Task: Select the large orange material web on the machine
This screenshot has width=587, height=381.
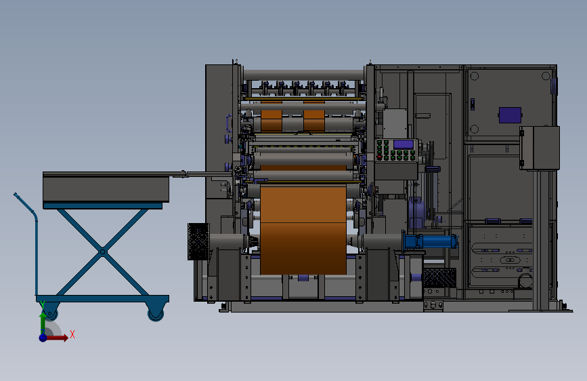Action: click(x=303, y=230)
